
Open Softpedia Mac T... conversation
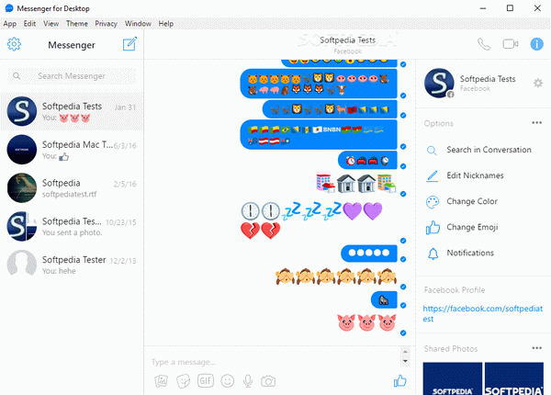pos(72,150)
